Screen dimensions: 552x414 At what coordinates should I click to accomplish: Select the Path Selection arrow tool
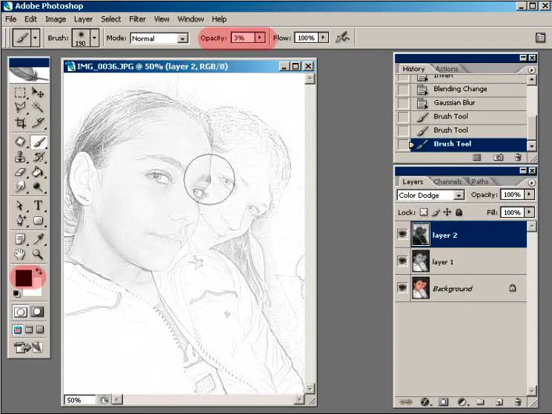coord(20,205)
